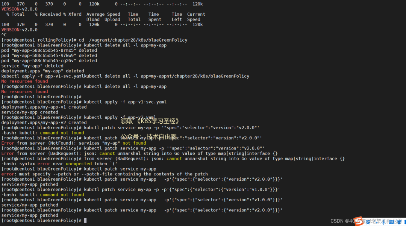This screenshot has height=226, width=406.
Task: Click '-bash: syntax error near unexpected token' line
Action: pos(59,164)
